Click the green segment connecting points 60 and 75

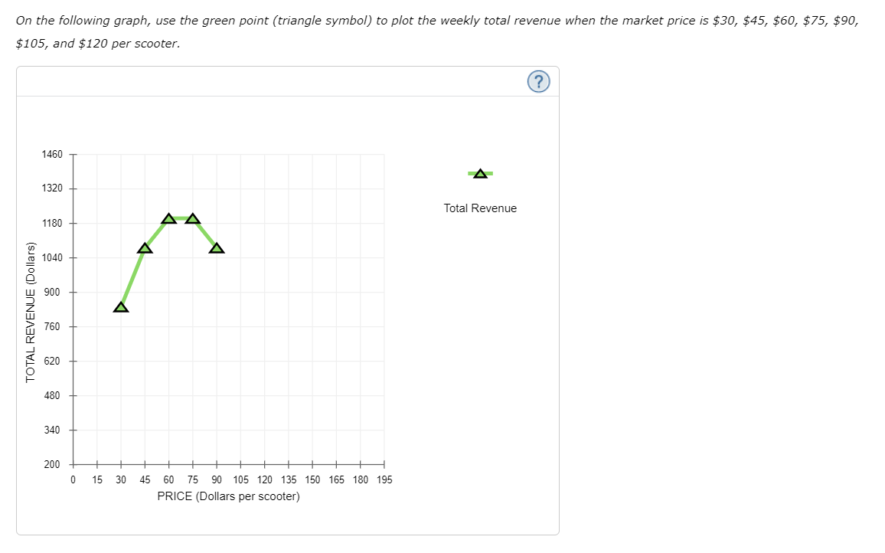pos(180,217)
